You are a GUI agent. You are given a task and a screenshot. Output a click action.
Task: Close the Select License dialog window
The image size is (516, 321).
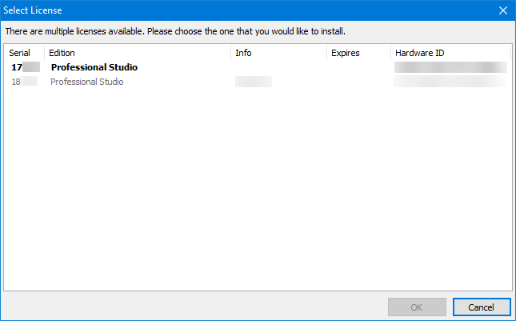coord(502,10)
